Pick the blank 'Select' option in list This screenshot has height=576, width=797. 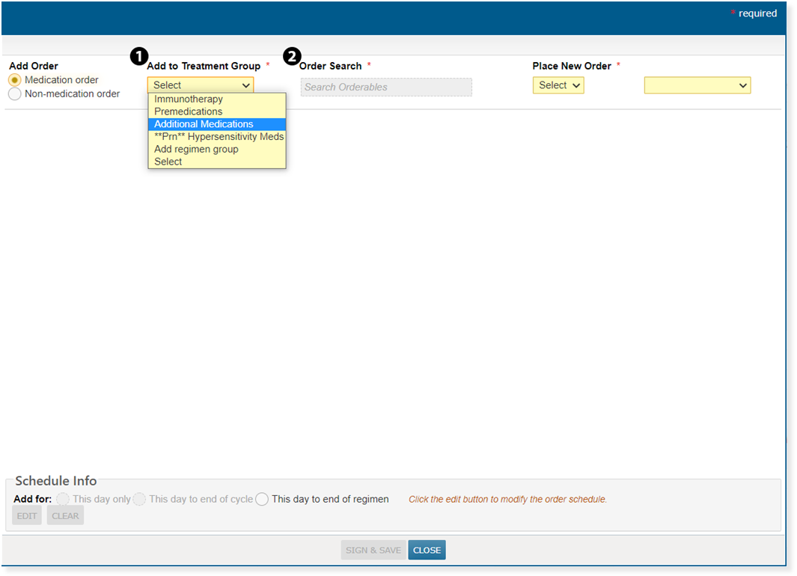[168, 162]
